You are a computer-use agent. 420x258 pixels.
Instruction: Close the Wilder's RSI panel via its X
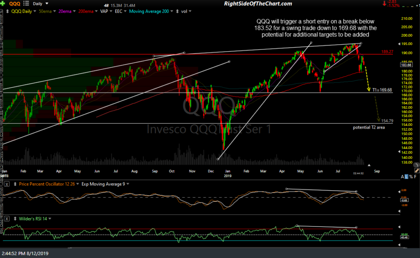(x=7, y=218)
